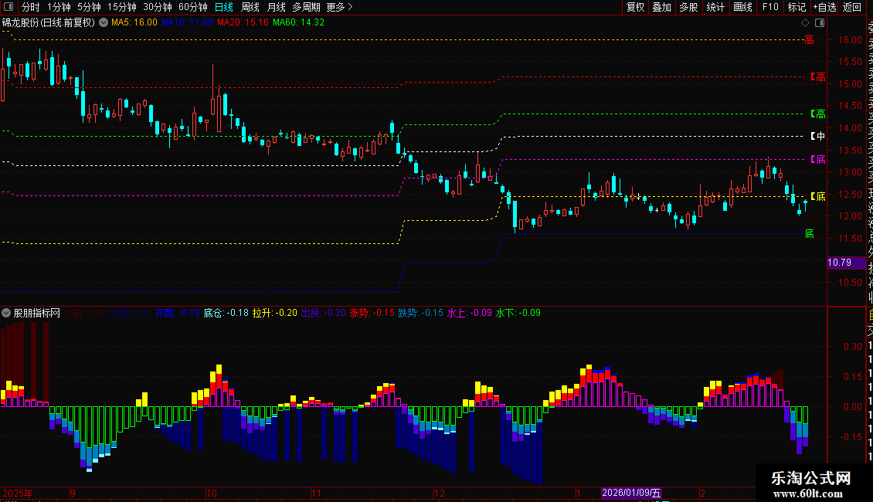Select the 1分钟 period tab
The width and height of the screenshot is (873, 502).
(x=59, y=7)
